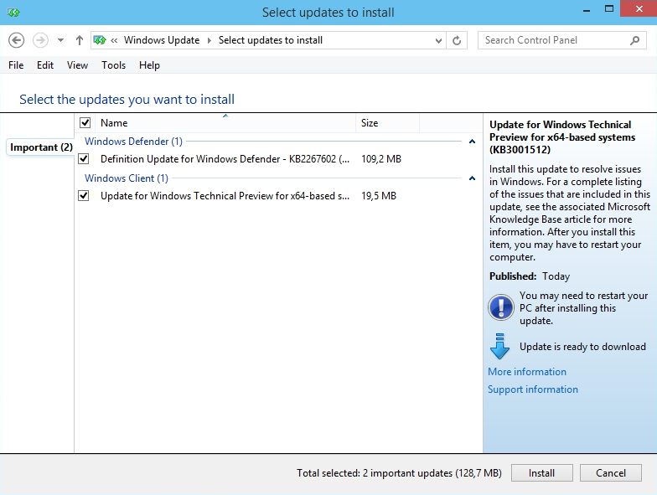Image resolution: width=657 pixels, height=495 pixels.
Task: Collapse the Windows Client group
Action: 472,179
